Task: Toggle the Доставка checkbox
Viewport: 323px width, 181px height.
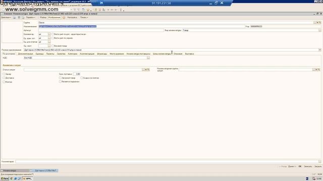Action: [4, 78]
